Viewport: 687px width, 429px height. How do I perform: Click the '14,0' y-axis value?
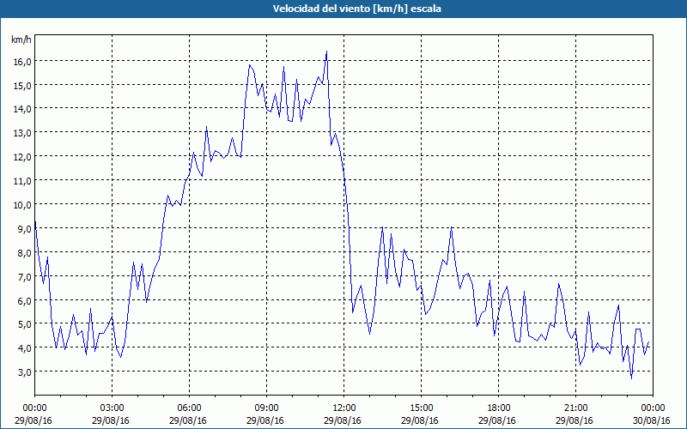(22, 110)
